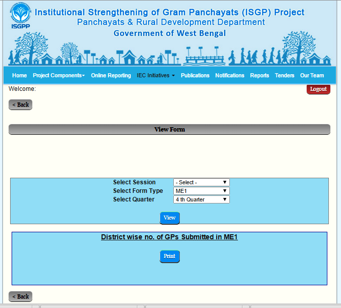Click the blue Print button
Image resolution: width=341 pixels, height=308 pixels.
[x=170, y=256]
